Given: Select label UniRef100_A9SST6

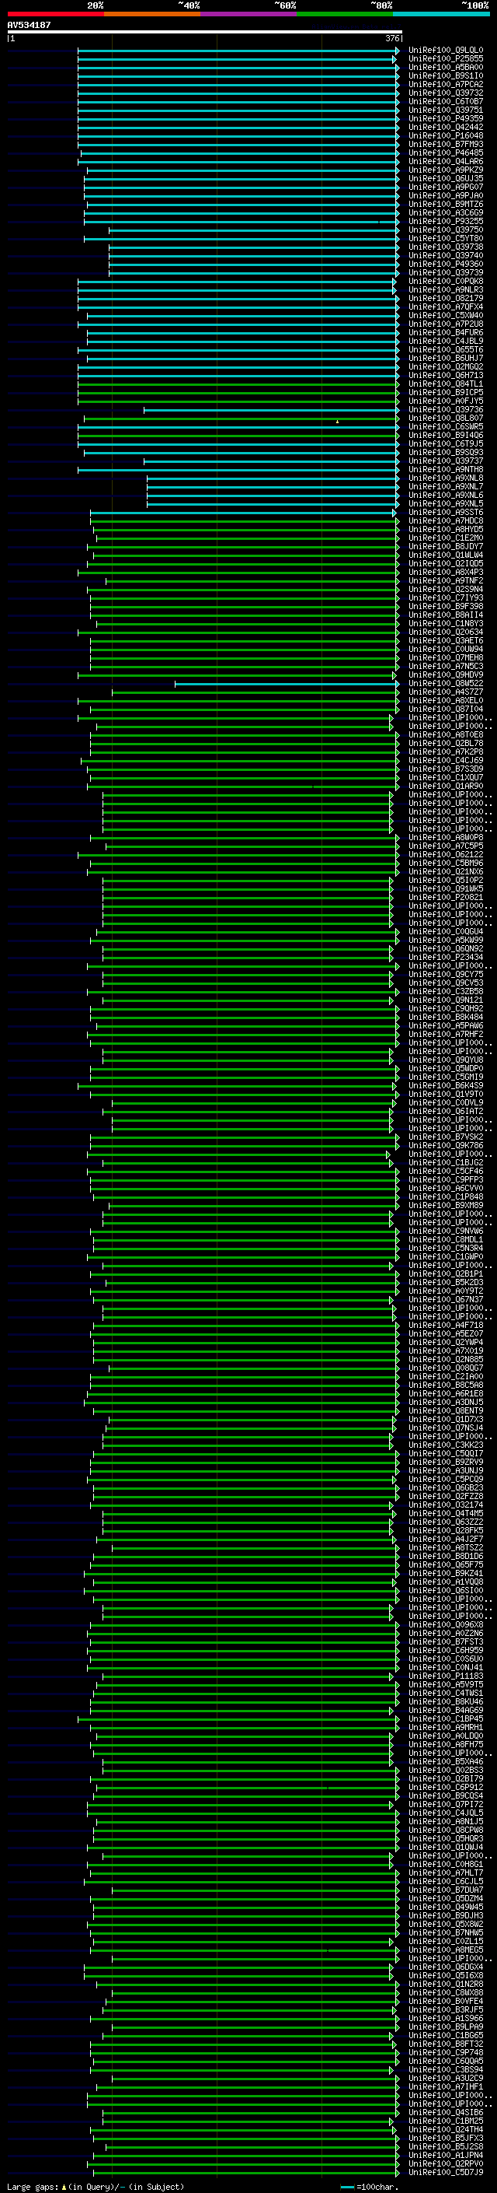Looking at the screenshot, I should pyautogui.click(x=446, y=513).
